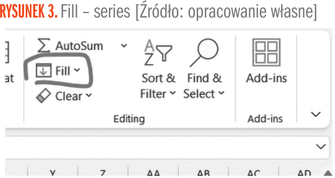Image resolution: width=335 pixels, height=178 pixels.
Task: Open the Clear dropdown chevron
Action: tap(89, 96)
